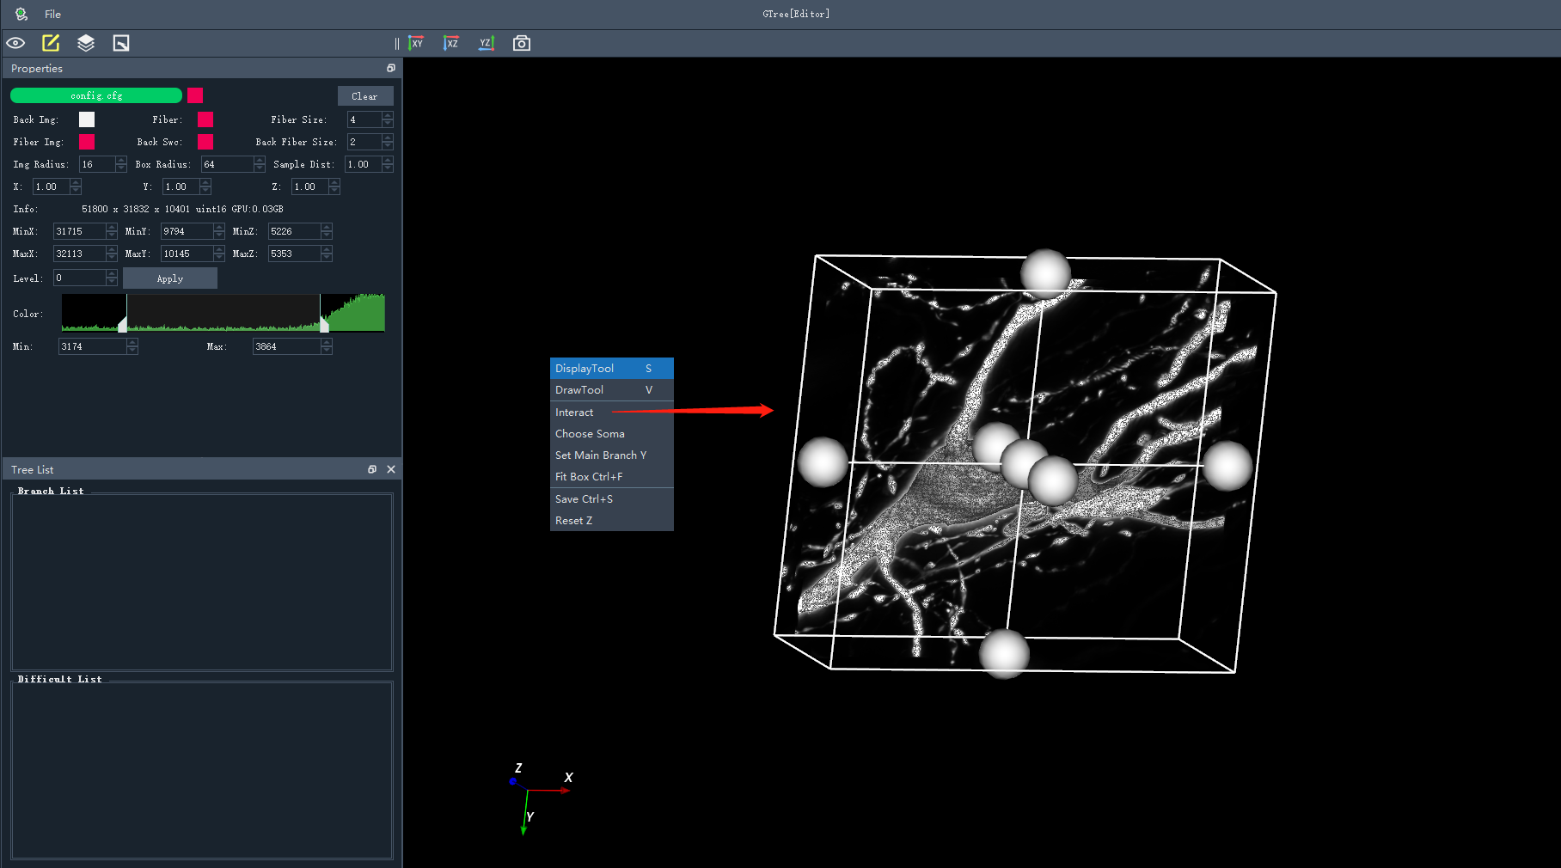Float the Properties panel

pos(391,68)
